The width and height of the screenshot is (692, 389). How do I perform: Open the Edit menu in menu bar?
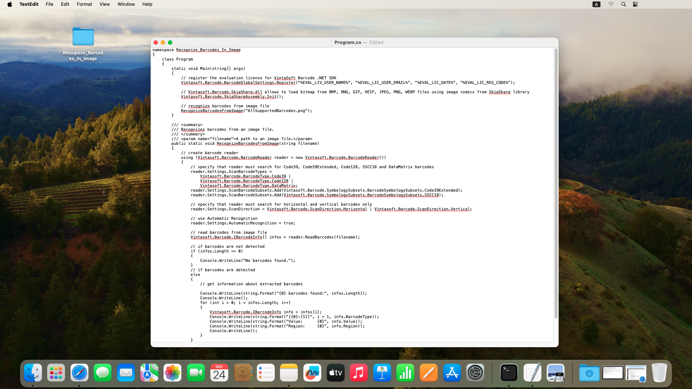pos(65,4)
